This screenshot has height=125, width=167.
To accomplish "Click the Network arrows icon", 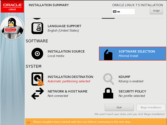I will (37, 93).
